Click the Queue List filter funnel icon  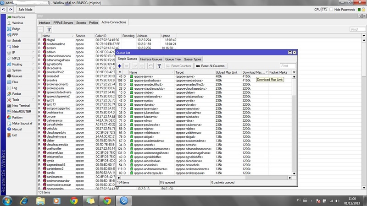pyautogui.click(x=159, y=66)
